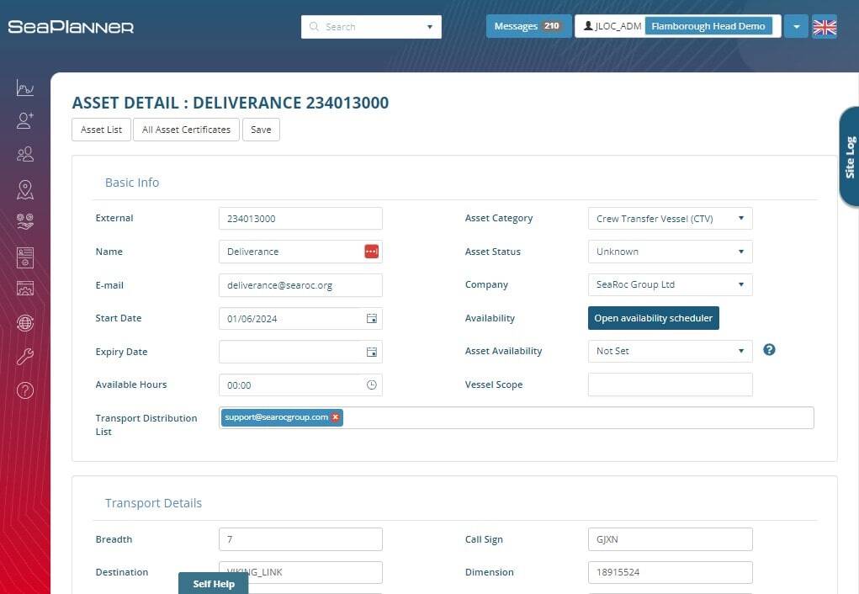The height and width of the screenshot is (594, 859).
Task: Select the Flamborough Head Demo site button
Action: pos(708,26)
